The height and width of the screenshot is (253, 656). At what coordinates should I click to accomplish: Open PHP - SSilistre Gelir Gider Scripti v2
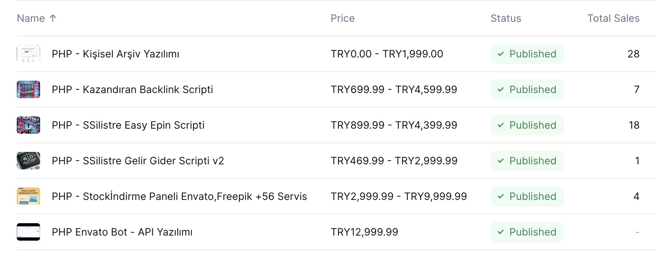138,161
